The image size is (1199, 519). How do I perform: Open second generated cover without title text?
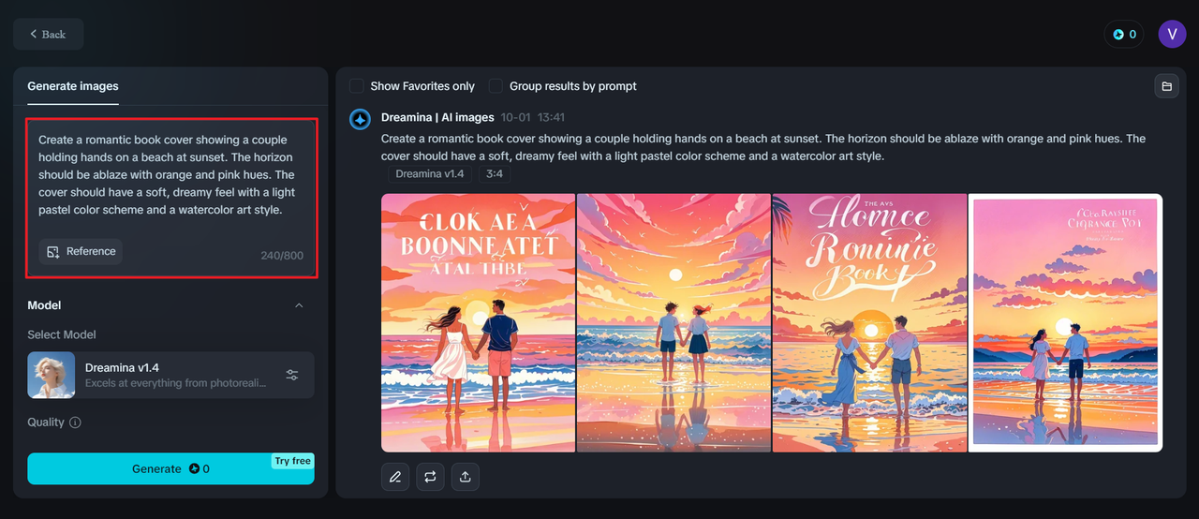[x=674, y=323]
